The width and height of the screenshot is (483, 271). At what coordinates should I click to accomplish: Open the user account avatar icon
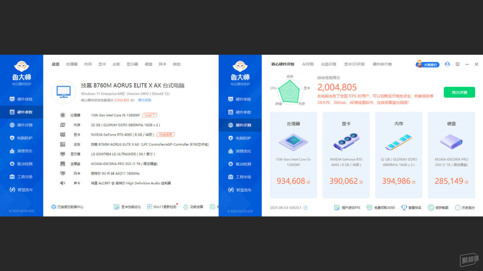447,64
